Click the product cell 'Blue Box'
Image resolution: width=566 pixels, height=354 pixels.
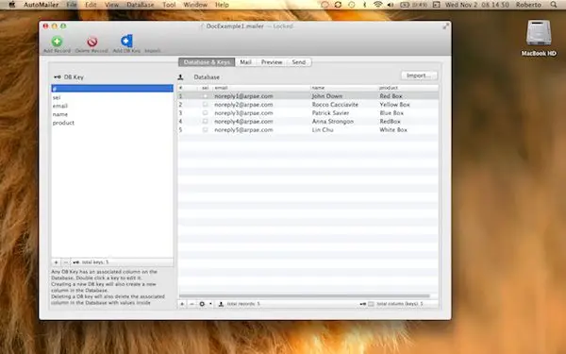tap(391, 113)
